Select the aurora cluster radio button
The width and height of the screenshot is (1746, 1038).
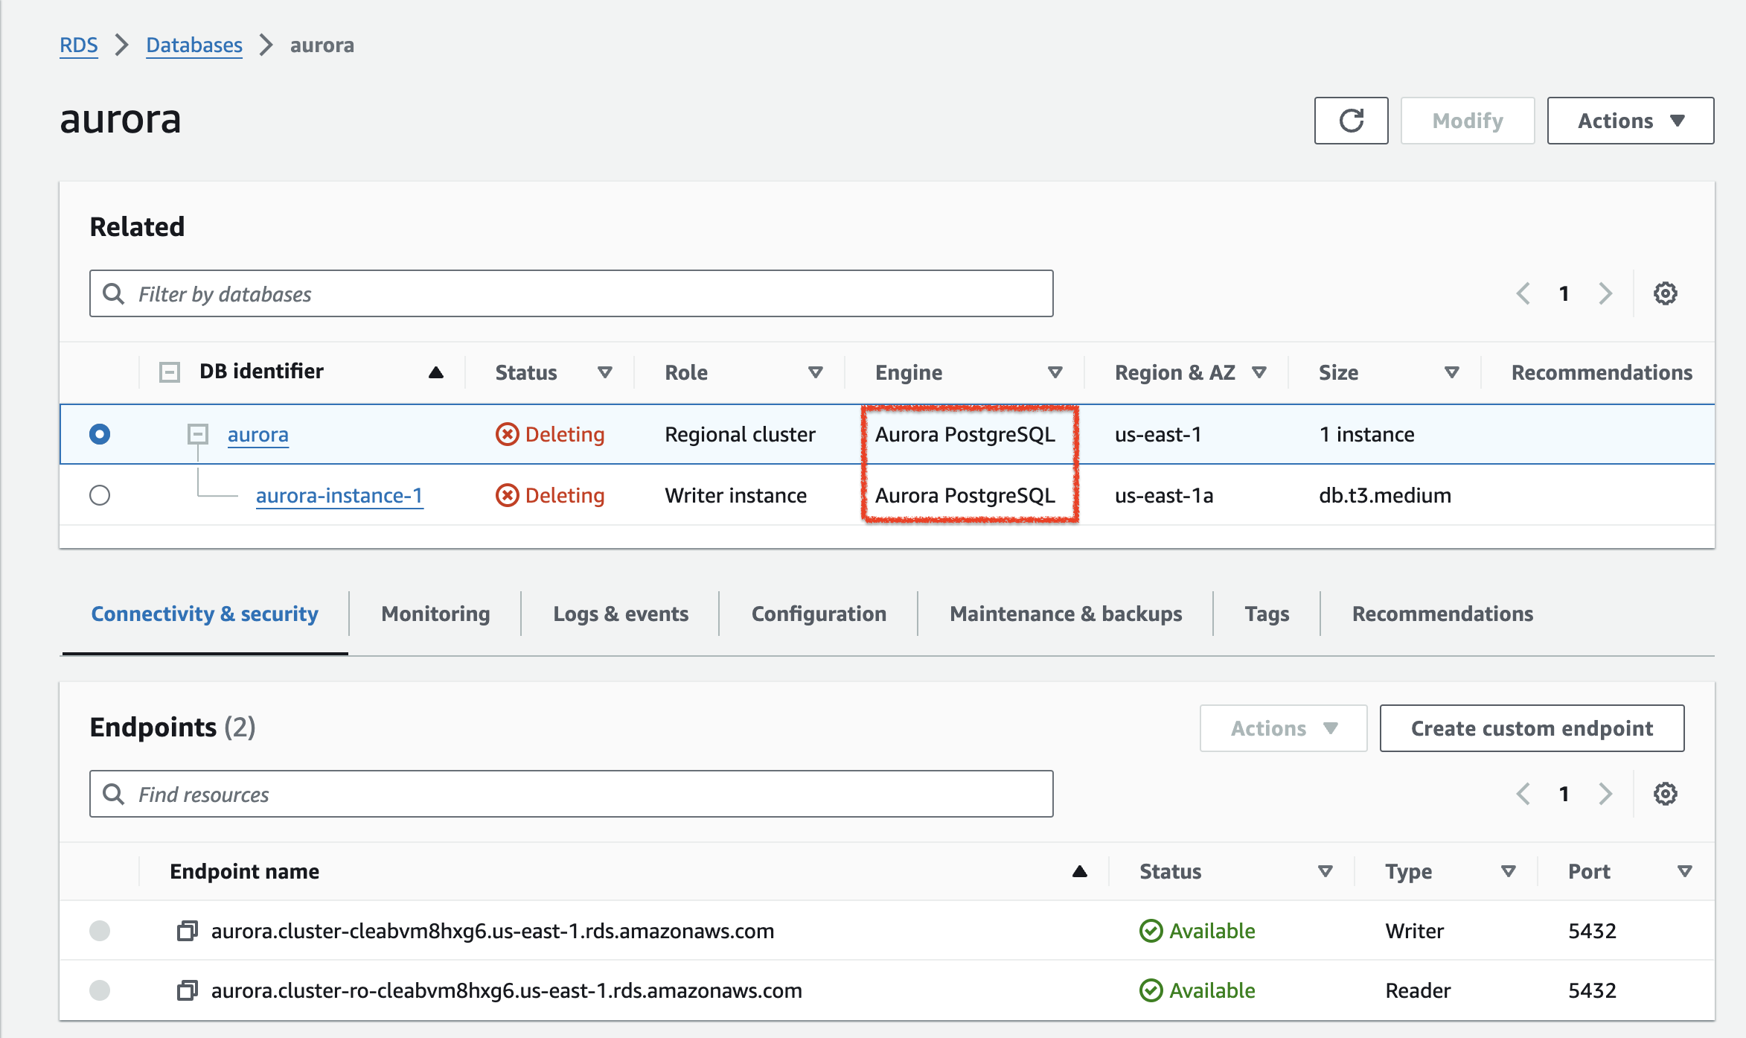100,434
